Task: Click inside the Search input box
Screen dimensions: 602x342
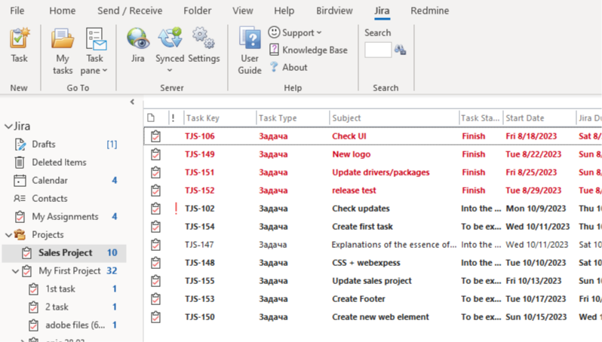Action: click(378, 50)
